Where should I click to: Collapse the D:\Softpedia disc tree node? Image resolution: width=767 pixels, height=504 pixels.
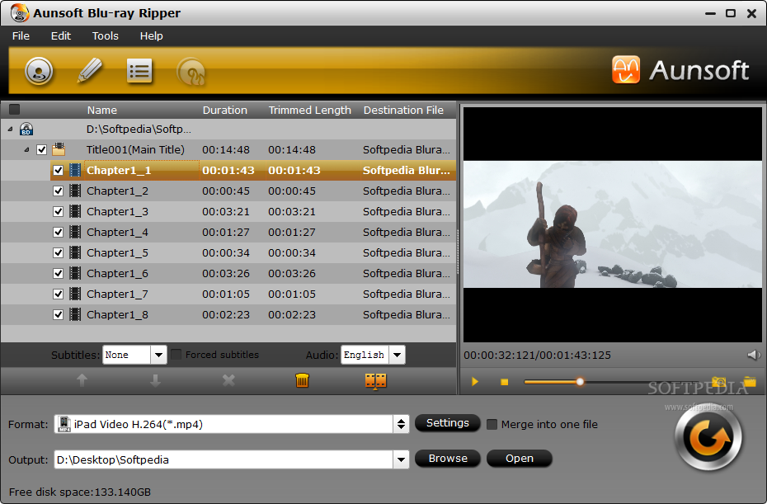(x=10, y=130)
